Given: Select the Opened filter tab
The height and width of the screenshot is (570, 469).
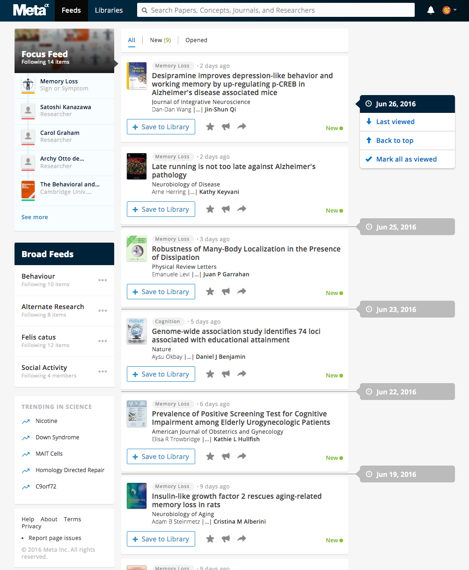Looking at the screenshot, I should point(196,40).
